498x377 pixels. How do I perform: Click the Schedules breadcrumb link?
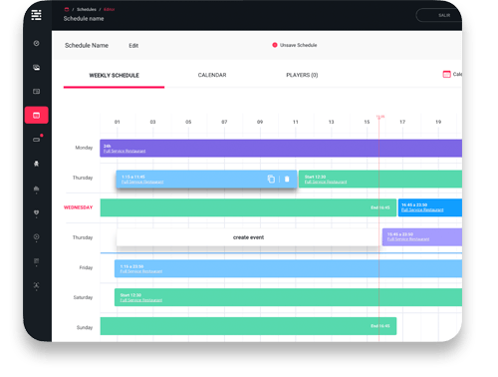pos(87,9)
